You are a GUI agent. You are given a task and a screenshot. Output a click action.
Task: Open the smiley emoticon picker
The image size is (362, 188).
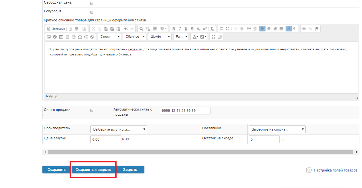pos(74,37)
